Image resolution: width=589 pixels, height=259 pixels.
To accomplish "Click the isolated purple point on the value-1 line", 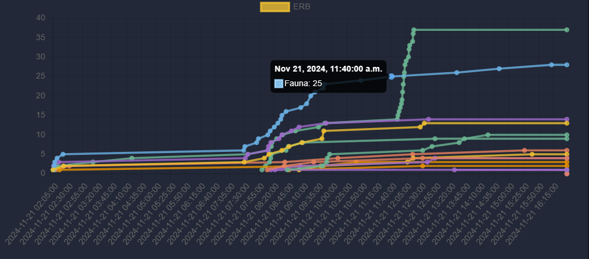I will [454, 170].
